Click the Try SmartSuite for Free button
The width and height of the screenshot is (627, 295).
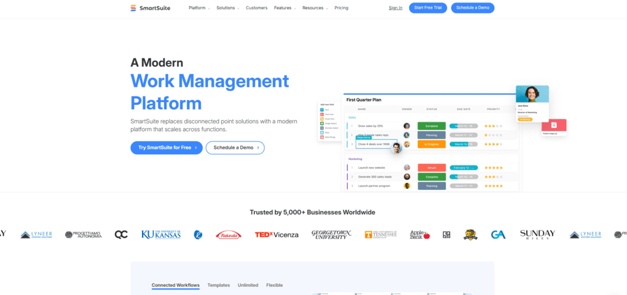[167, 147]
